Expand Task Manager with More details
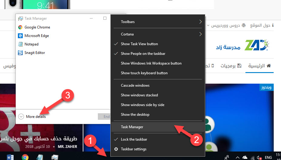The image size is (281, 160). (x=32, y=117)
